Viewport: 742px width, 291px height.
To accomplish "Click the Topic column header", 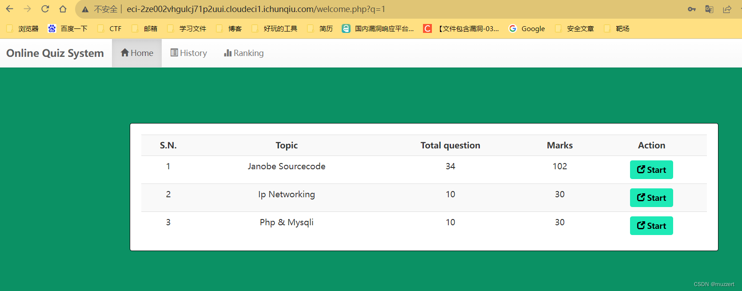I will (x=287, y=145).
